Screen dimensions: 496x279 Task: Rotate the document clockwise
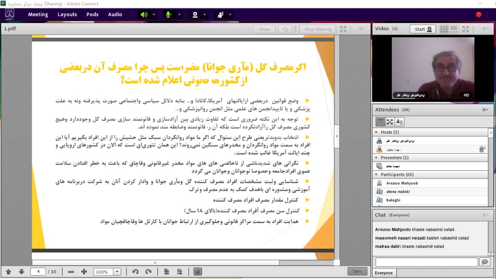148,272
